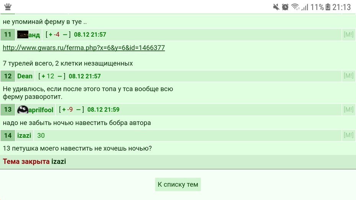Open aprilfool's avatar image

click(x=23, y=110)
